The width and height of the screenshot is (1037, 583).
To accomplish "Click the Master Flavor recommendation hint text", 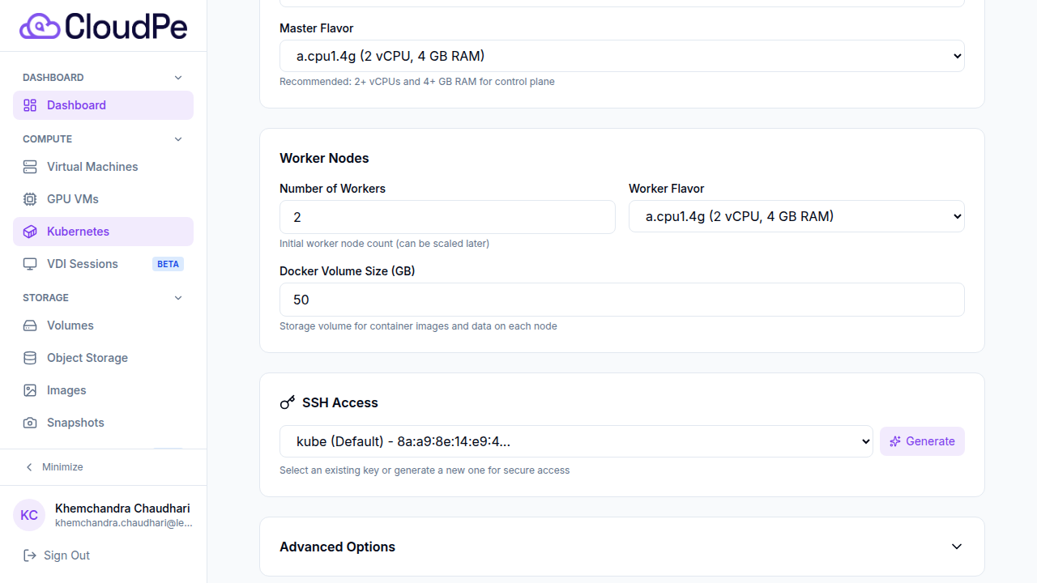I will pyautogui.click(x=417, y=82).
